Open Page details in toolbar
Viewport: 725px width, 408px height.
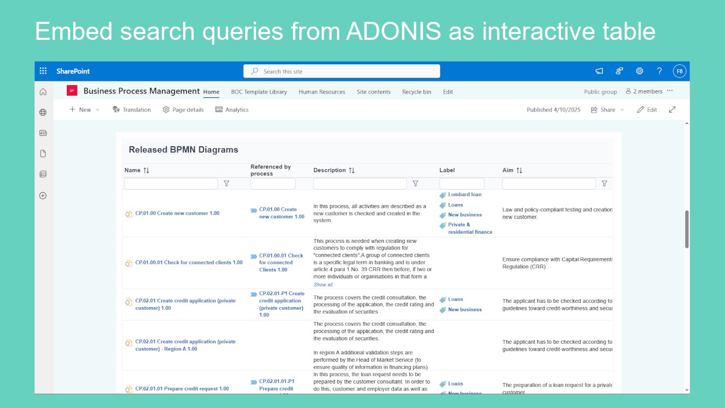point(183,109)
